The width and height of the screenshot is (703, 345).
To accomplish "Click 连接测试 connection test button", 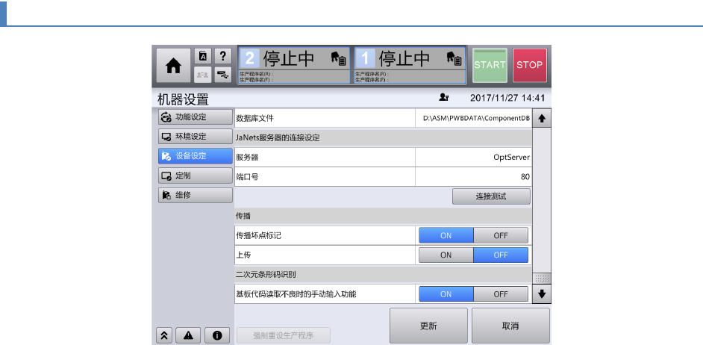I will click(x=491, y=196).
